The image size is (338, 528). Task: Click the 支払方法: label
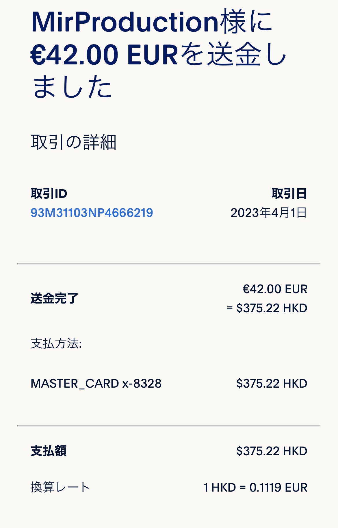click(x=56, y=344)
